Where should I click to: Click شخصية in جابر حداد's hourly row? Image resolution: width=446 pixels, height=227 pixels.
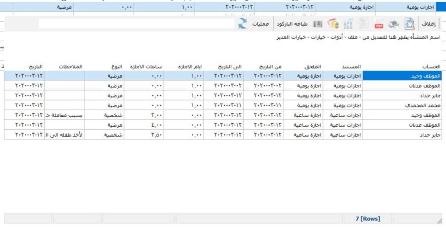pyautogui.click(x=104, y=135)
